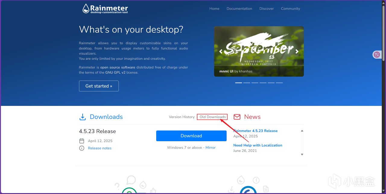Click the news list down arrow
Screen dimensions: 386x194
click(302, 154)
